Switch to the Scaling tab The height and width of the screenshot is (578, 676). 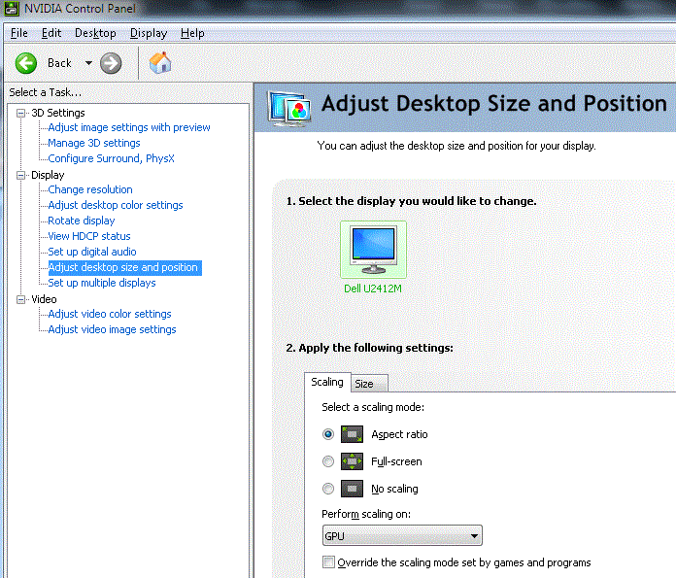(x=327, y=382)
